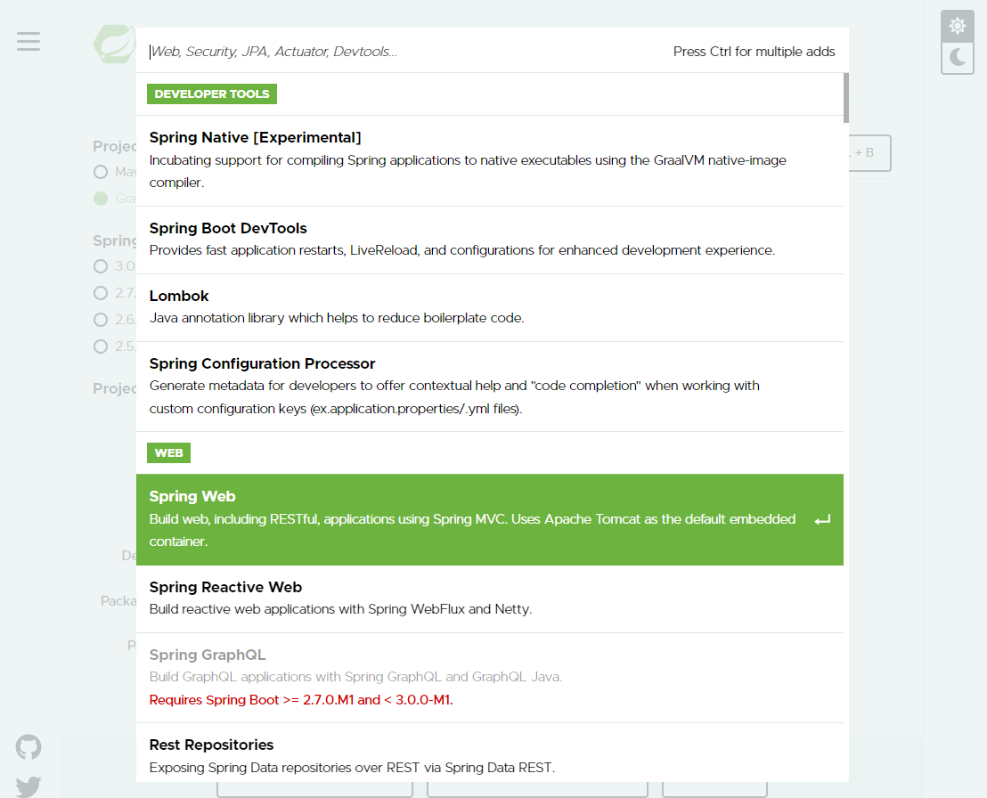
Task: Open the Twitter link icon
Action: (29, 786)
